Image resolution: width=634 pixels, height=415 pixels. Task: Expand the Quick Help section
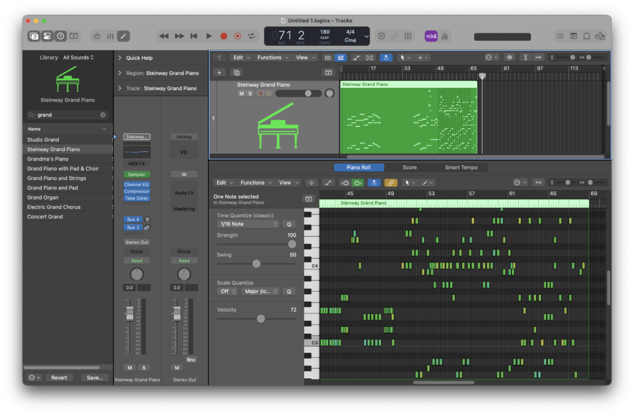pyautogui.click(x=119, y=58)
